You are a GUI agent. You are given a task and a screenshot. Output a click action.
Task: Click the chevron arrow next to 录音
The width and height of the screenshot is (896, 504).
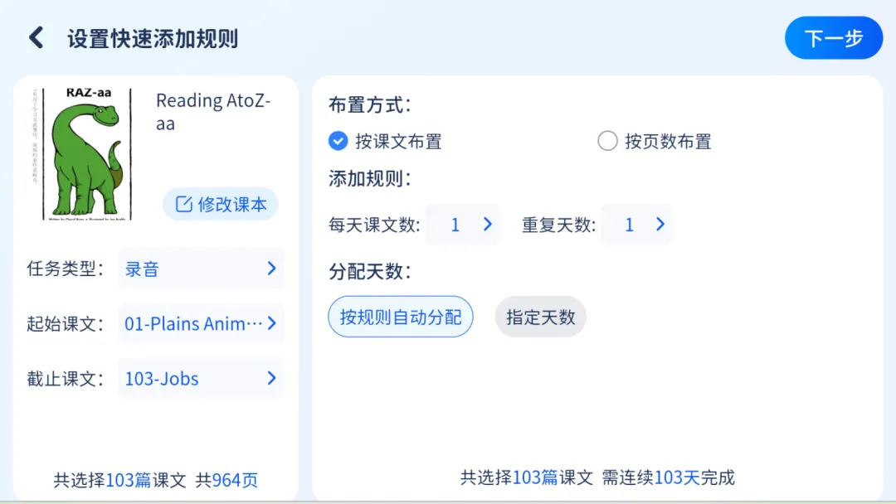click(x=271, y=269)
